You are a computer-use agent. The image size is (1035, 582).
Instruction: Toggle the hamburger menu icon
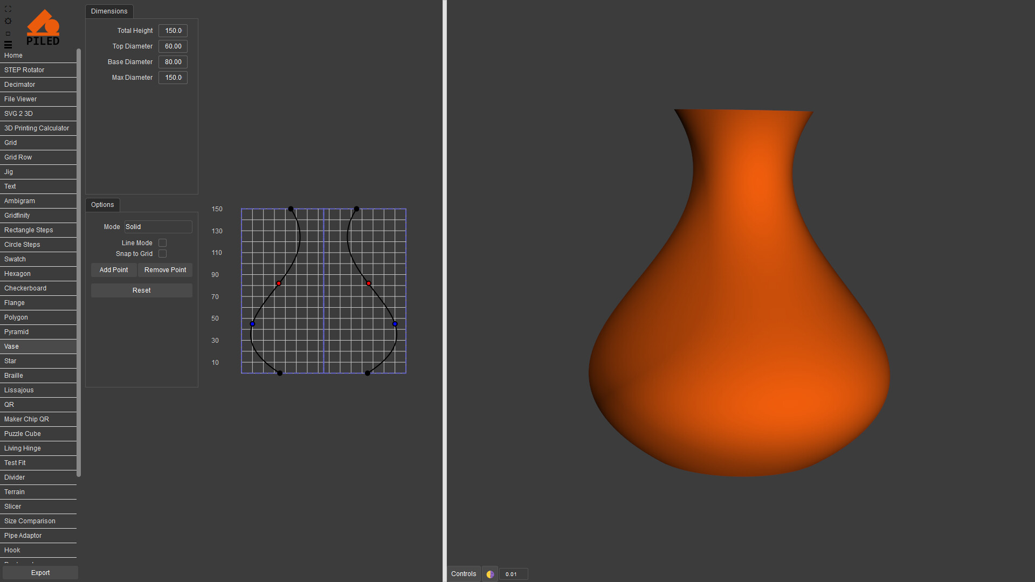pyautogui.click(x=8, y=45)
